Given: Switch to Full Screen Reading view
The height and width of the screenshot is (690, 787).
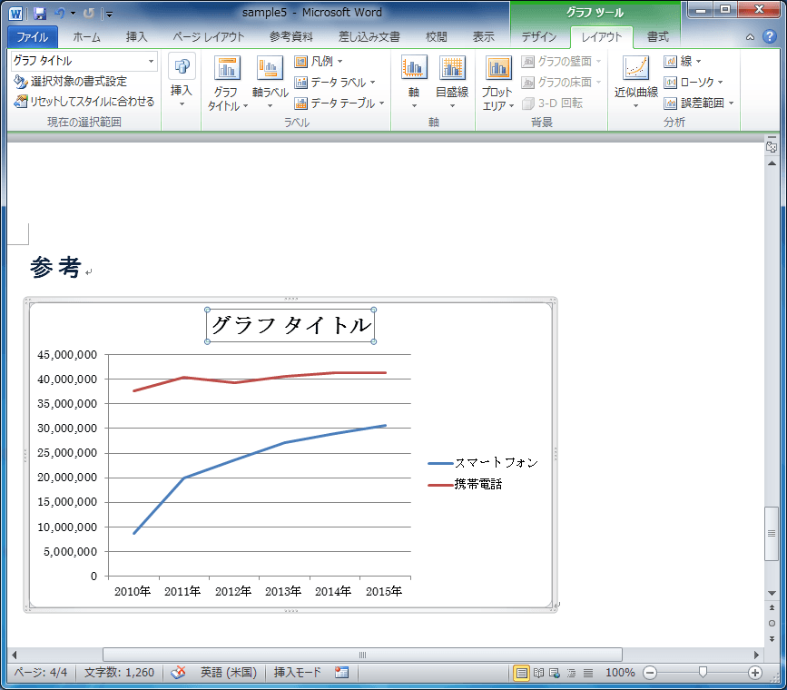Looking at the screenshot, I should click(x=538, y=673).
